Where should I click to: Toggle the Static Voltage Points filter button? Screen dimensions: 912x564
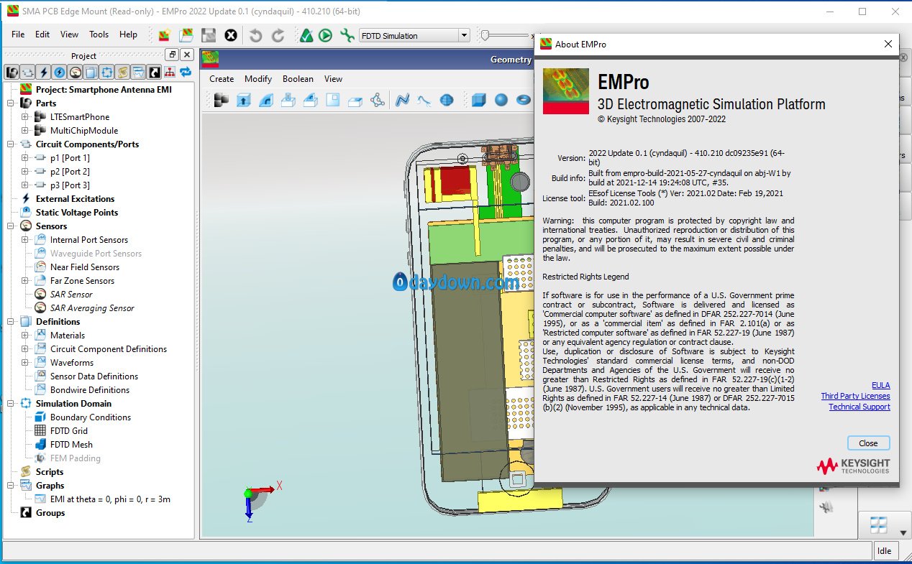pos(60,72)
